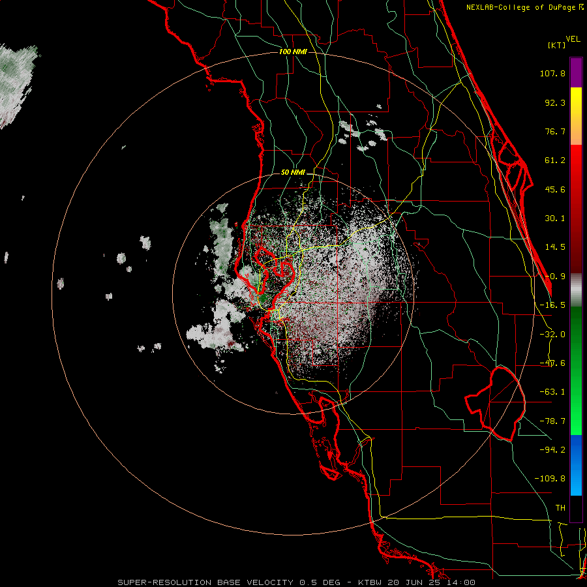Click the yellow-orange segment of the velocity color bar

(x=576, y=116)
